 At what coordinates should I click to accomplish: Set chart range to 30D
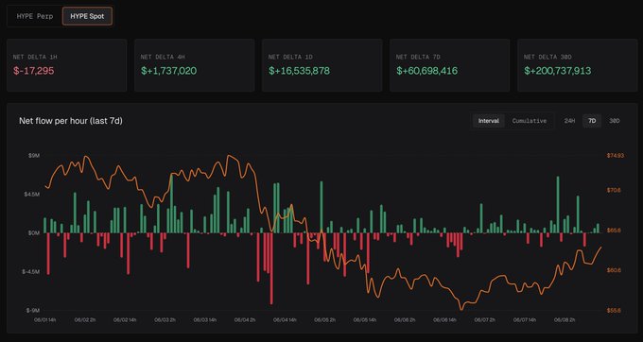pyautogui.click(x=614, y=121)
